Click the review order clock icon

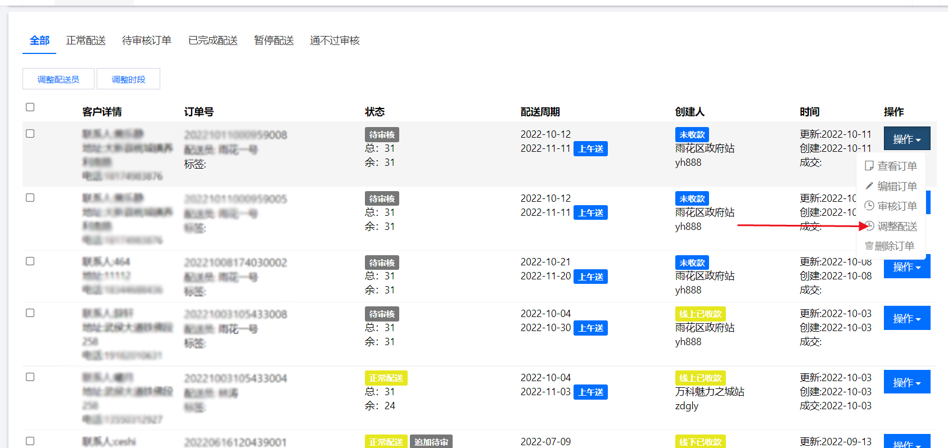pyautogui.click(x=869, y=206)
